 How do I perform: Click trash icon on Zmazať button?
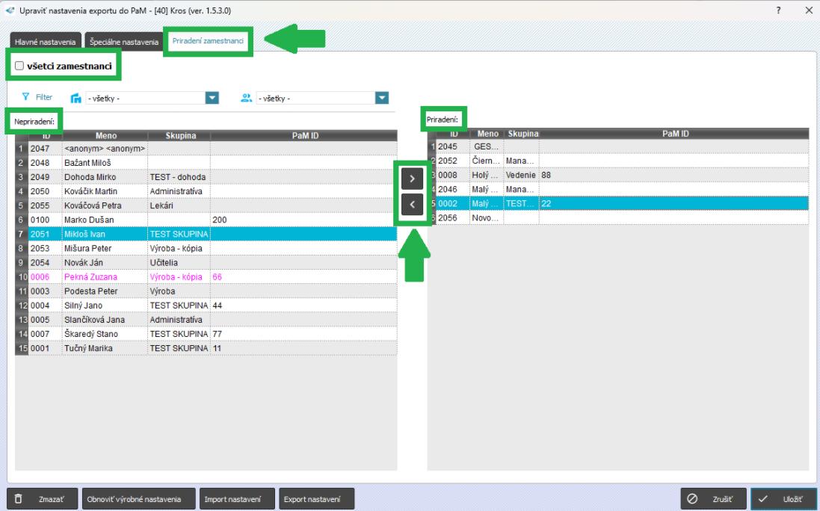pyautogui.click(x=19, y=498)
